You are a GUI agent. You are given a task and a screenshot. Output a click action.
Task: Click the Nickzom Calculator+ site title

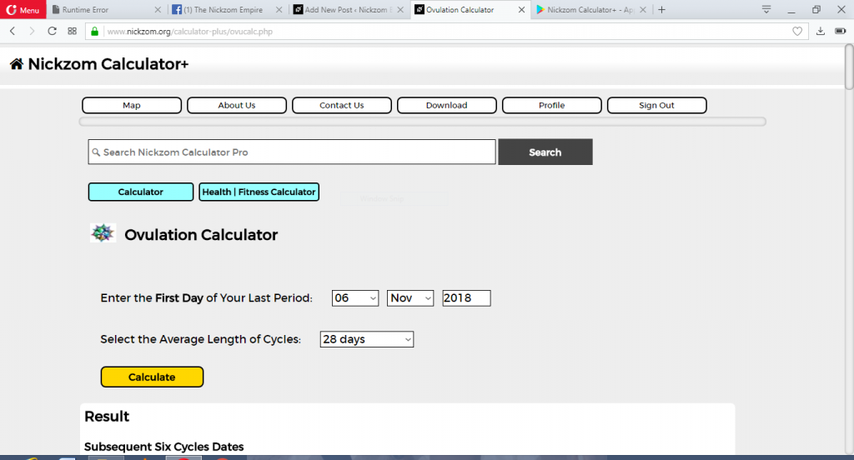pos(108,64)
